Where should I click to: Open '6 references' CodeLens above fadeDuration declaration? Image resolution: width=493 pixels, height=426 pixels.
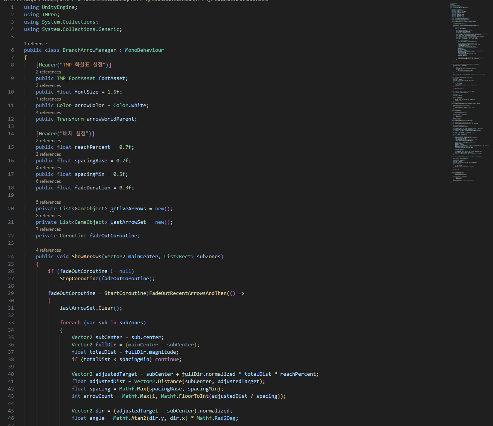pos(48,181)
